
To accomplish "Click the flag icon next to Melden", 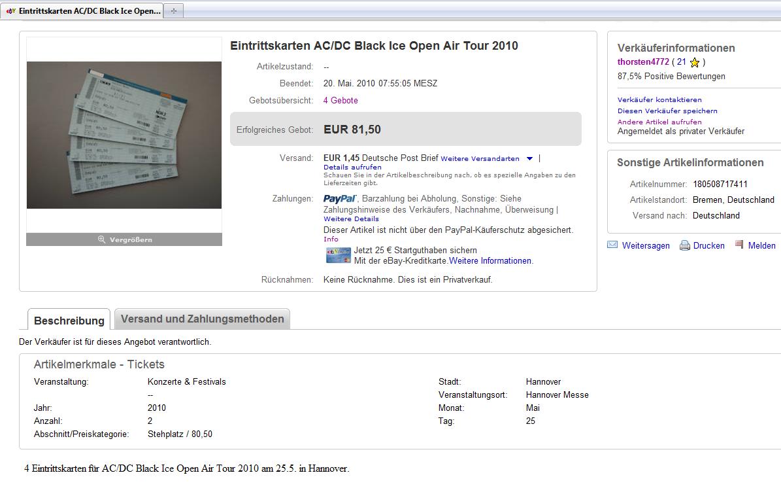I will click(739, 245).
